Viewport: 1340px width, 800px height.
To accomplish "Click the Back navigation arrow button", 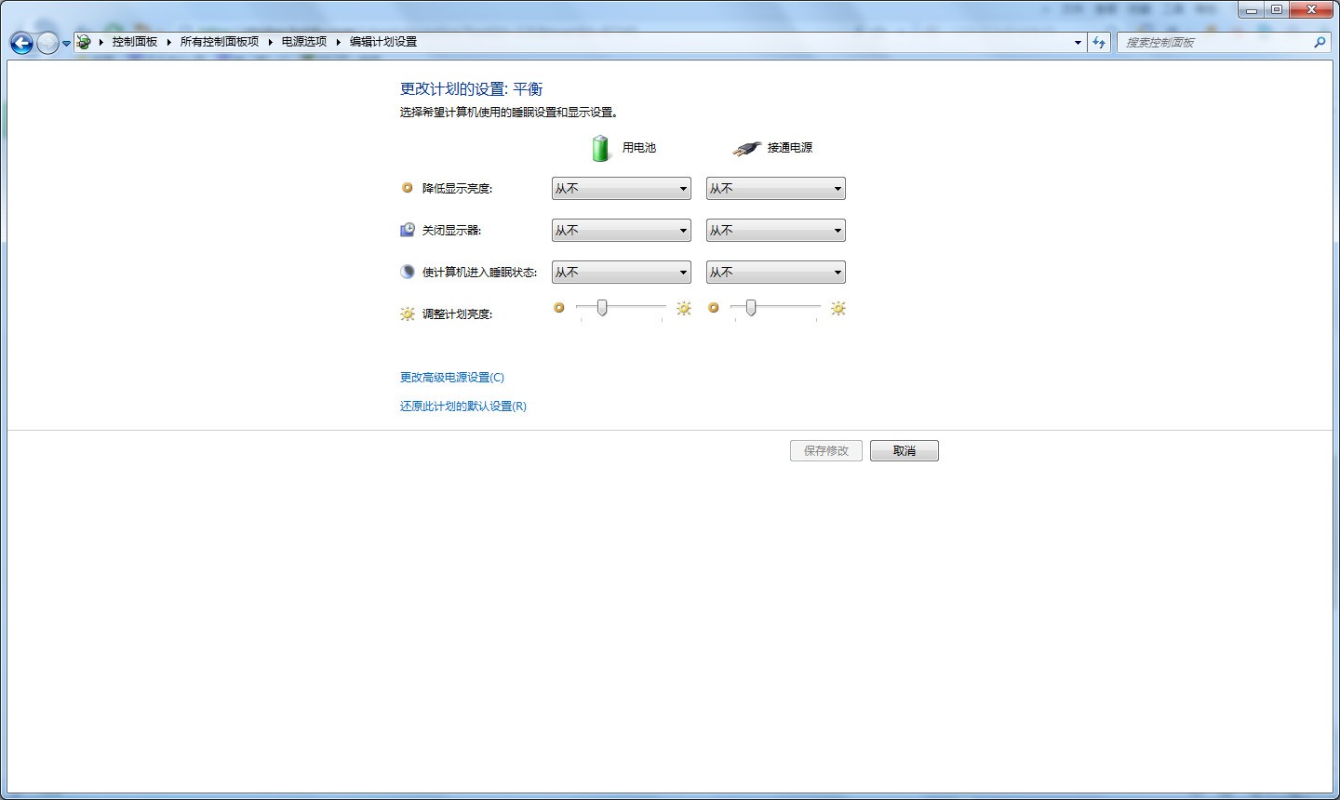I will [21, 43].
